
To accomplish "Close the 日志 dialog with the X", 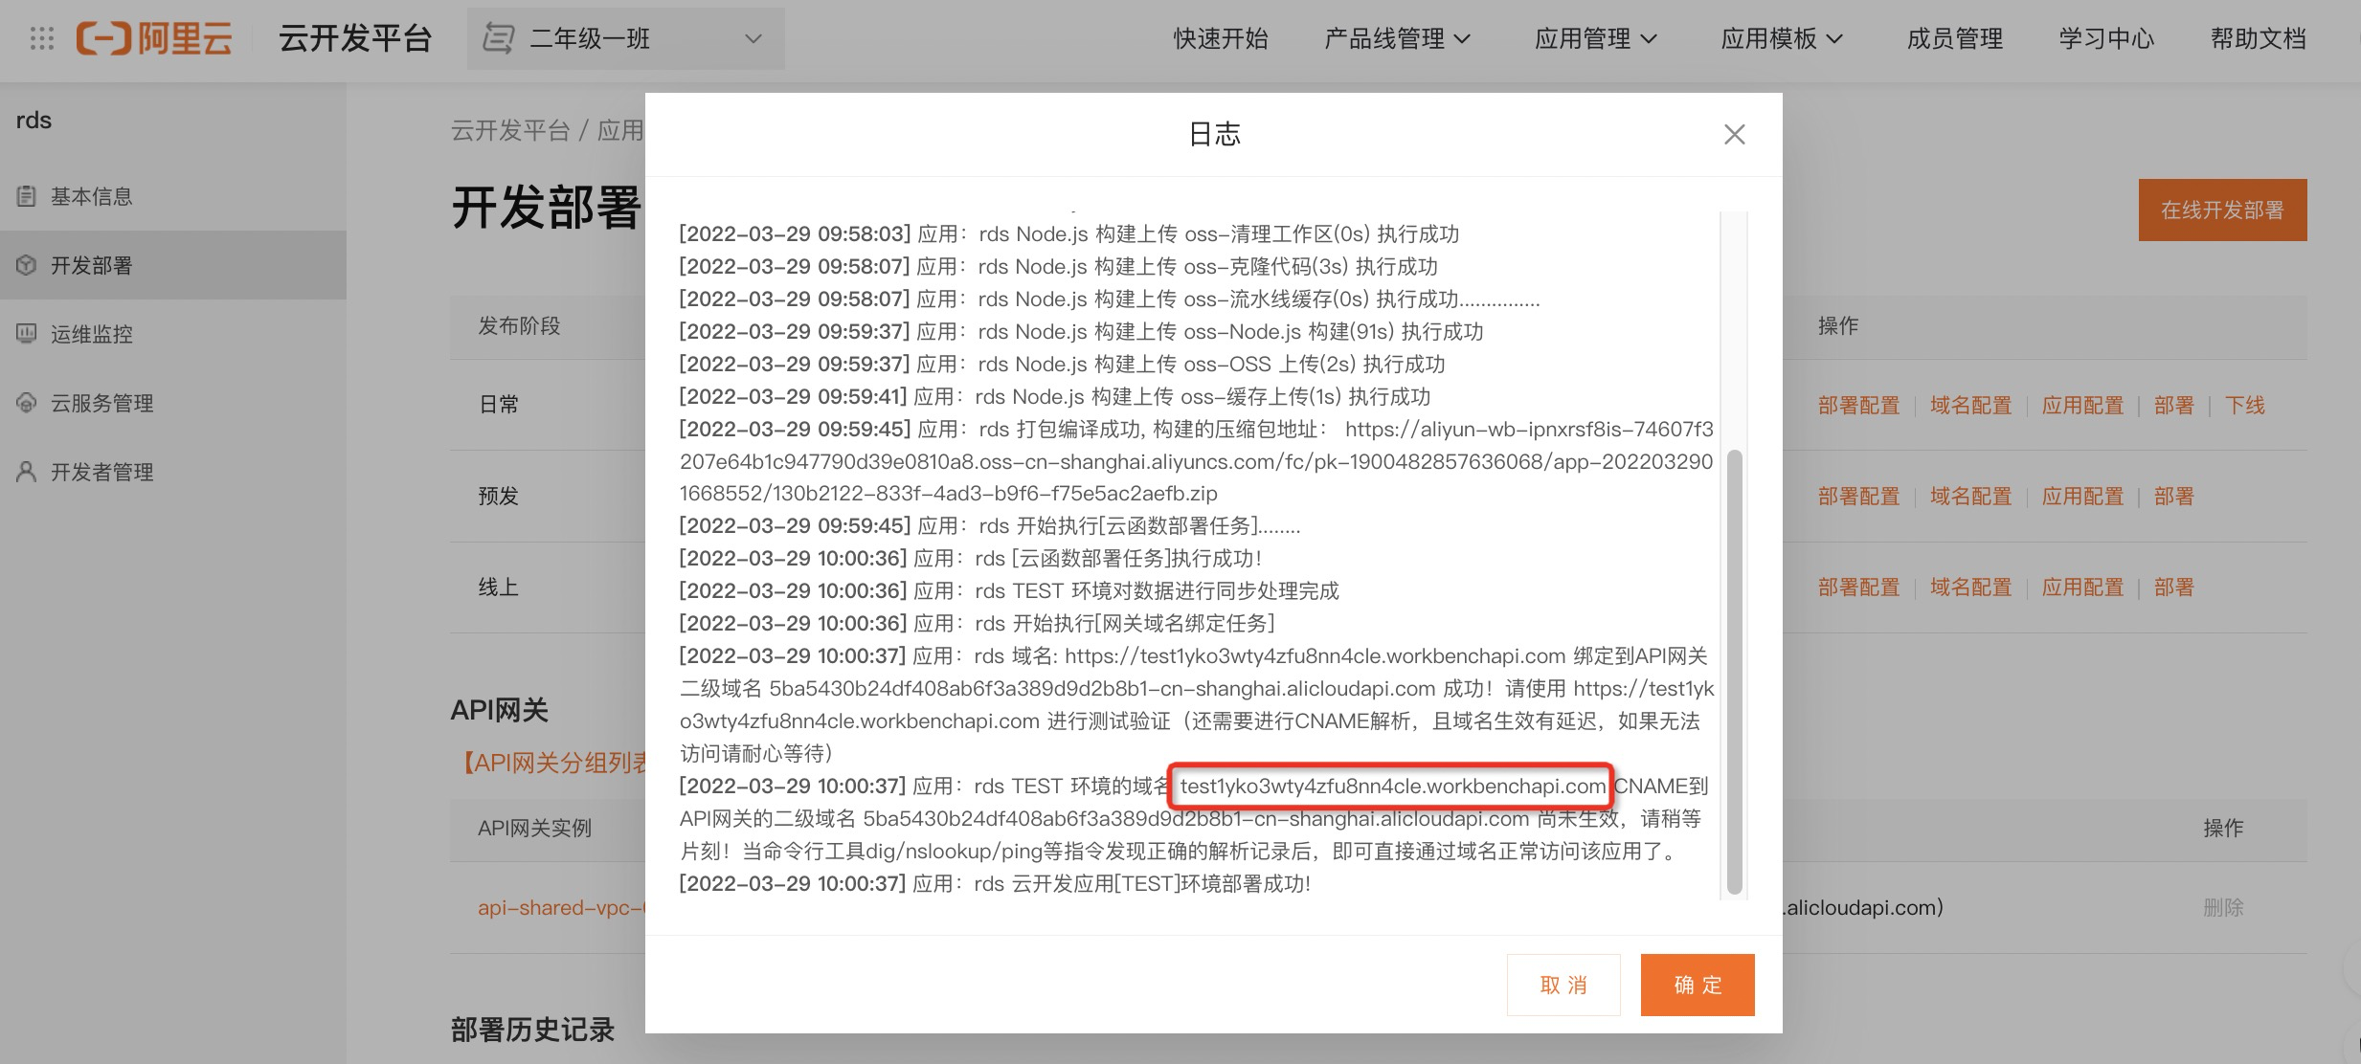I will click(1734, 135).
